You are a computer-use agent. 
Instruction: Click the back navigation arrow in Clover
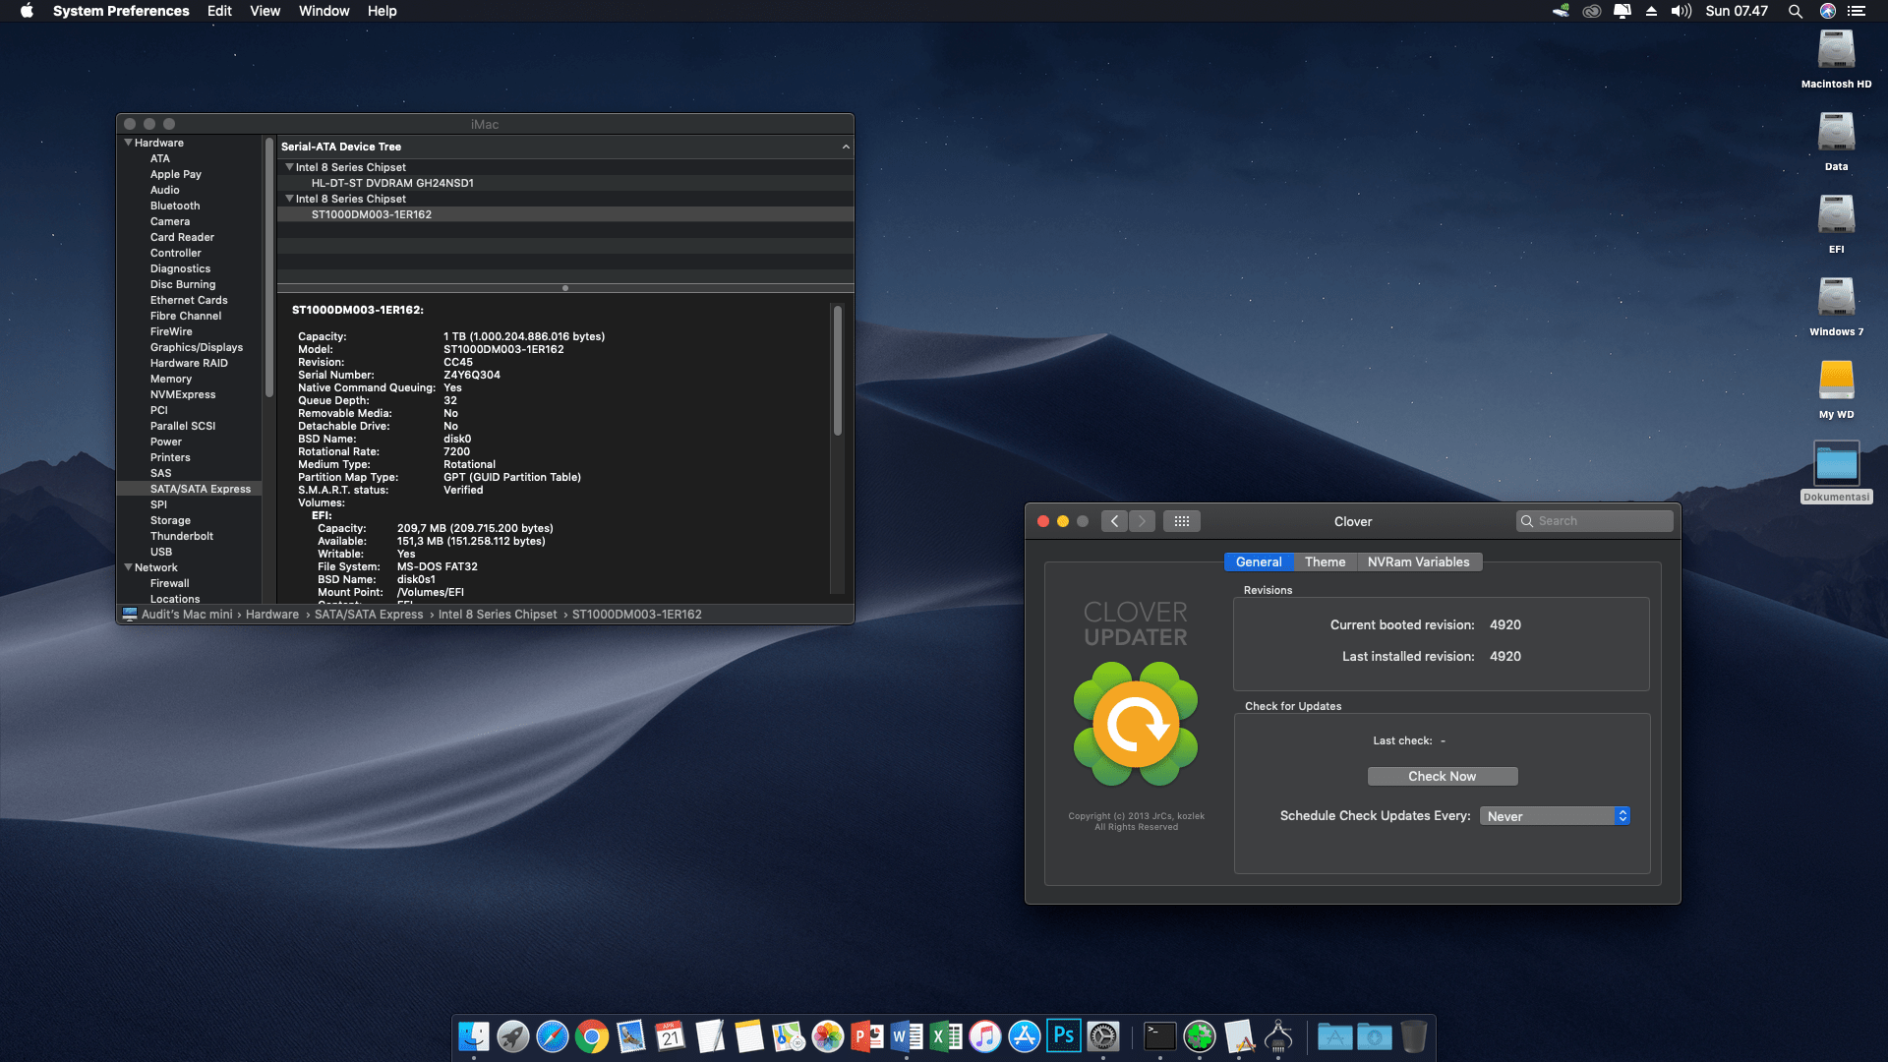pos(1114,521)
